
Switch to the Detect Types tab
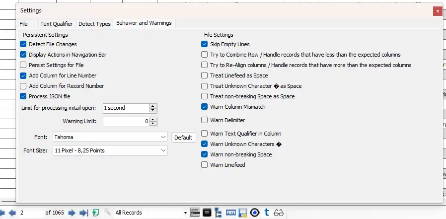coord(94,24)
